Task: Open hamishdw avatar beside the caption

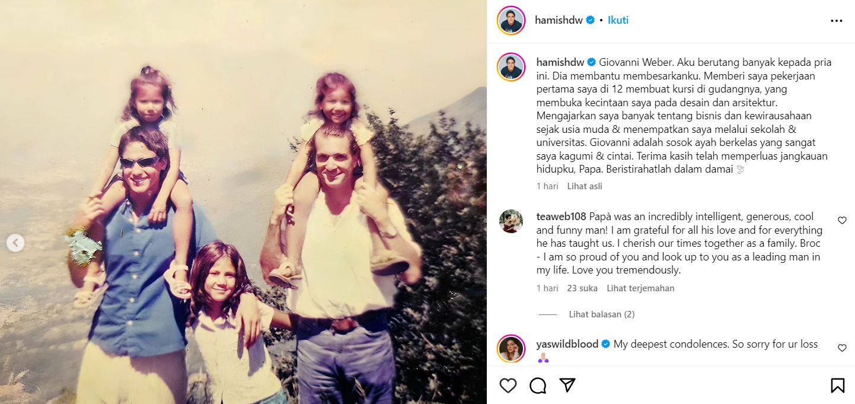Action: [511, 67]
